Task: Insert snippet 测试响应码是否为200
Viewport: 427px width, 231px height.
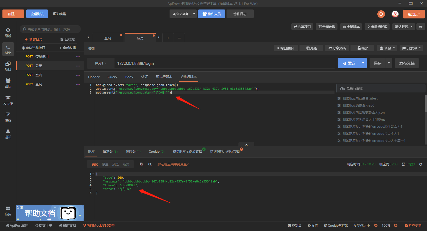Action: pyautogui.click(x=358, y=105)
